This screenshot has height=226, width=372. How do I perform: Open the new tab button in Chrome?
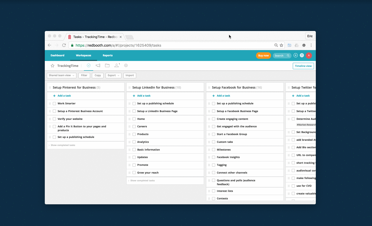tap(129, 37)
